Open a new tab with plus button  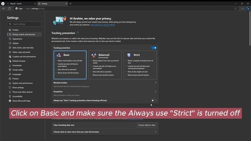(71, 4)
